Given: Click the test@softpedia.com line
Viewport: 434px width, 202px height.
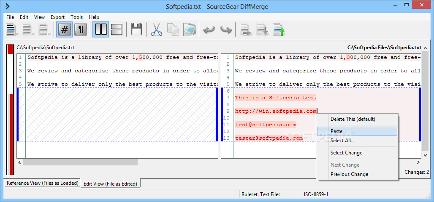Looking at the screenshot, I should pos(266,125).
